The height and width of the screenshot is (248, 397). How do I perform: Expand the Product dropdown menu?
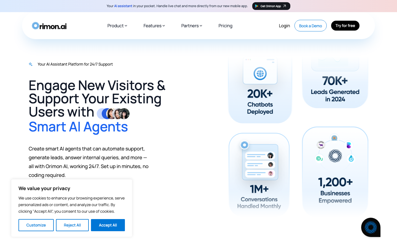pos(117,26)
